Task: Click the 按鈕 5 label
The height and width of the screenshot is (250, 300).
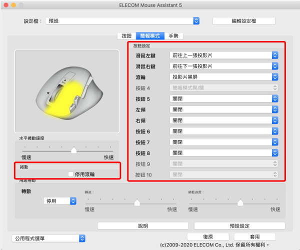Action: click(x=142, y=99)
